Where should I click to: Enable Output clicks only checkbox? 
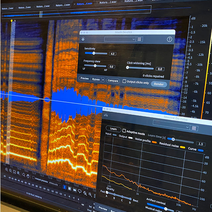coord(124,81)
